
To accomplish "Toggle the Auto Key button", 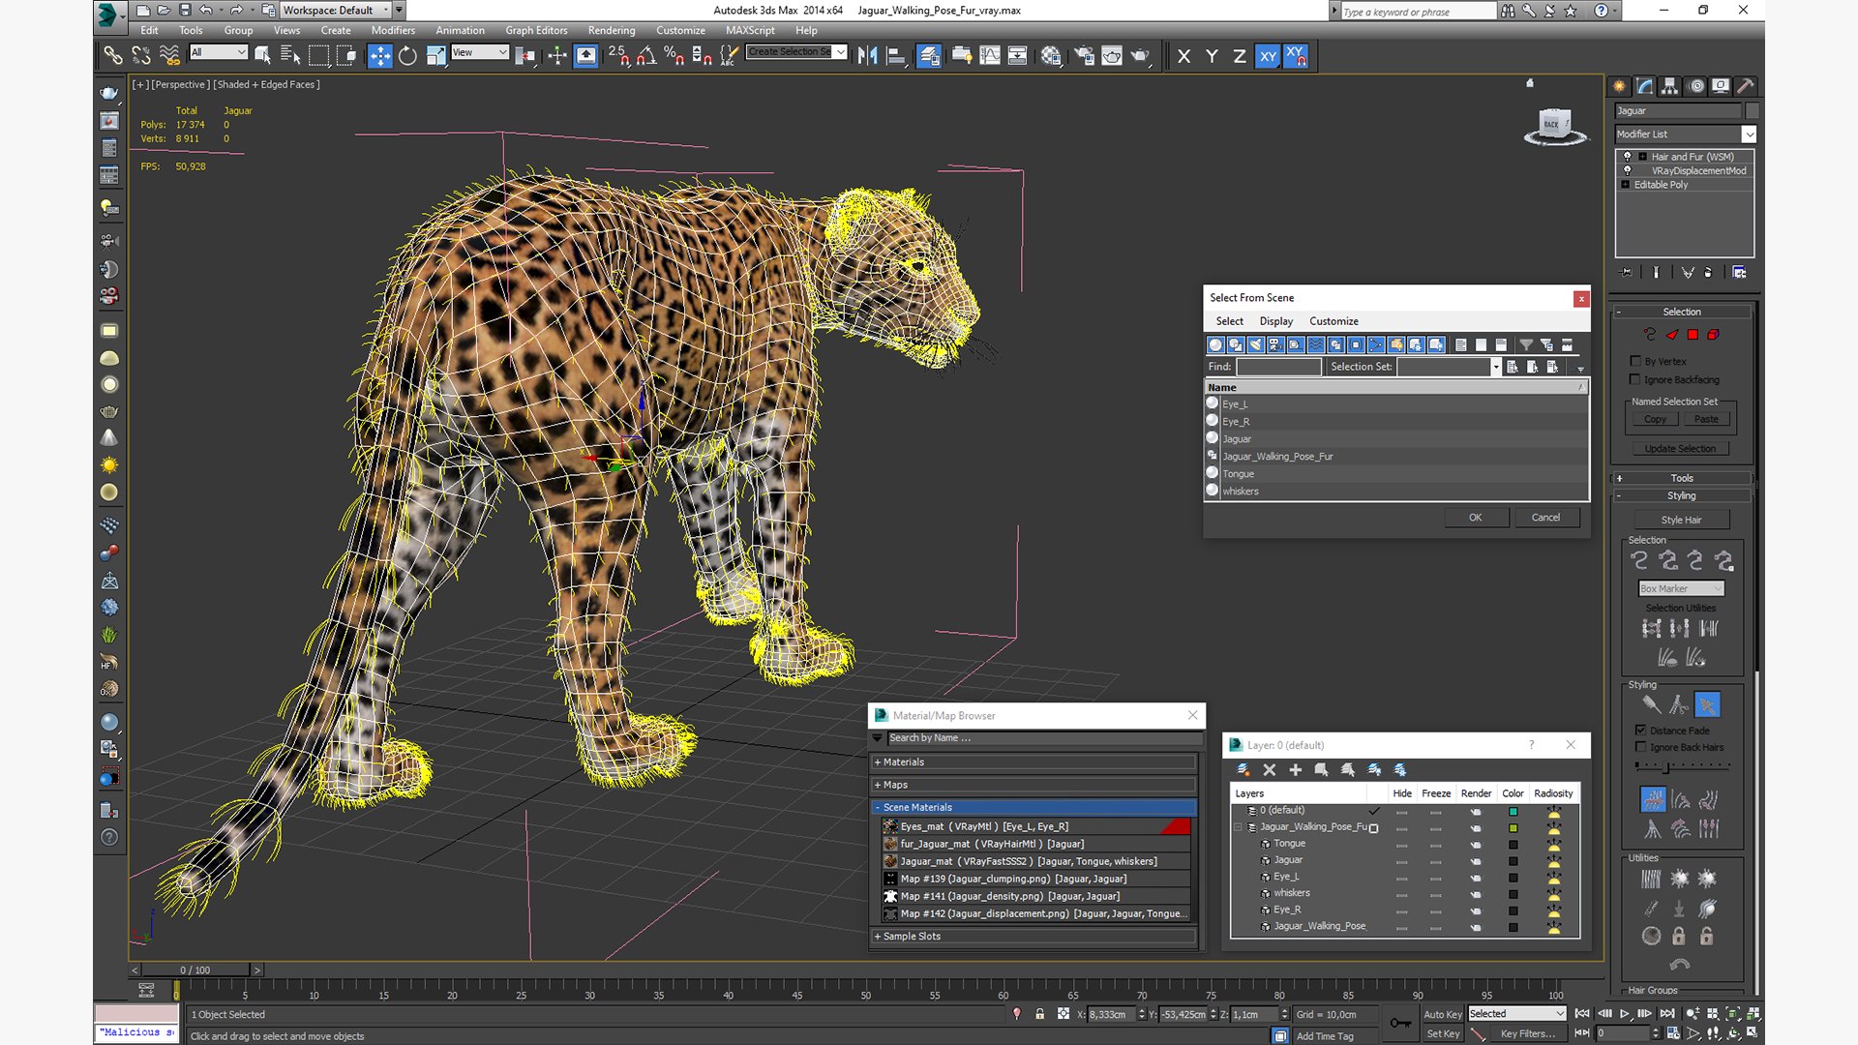I will click(1442, 1015).
